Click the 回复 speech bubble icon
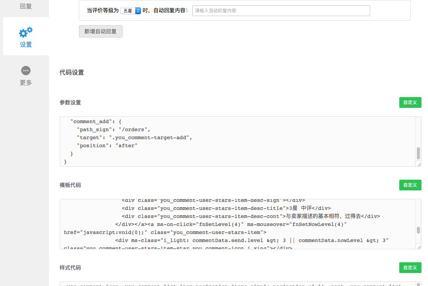 pos(25,6)
